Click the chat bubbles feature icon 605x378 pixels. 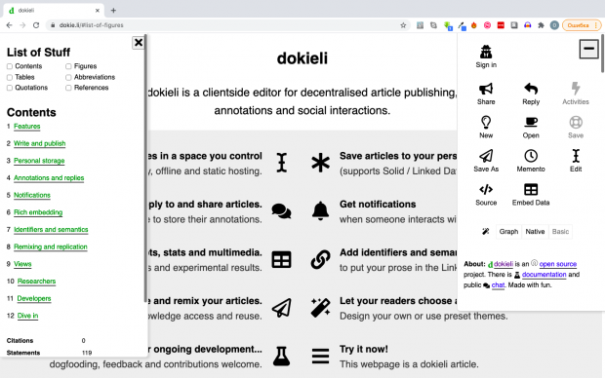281,211
